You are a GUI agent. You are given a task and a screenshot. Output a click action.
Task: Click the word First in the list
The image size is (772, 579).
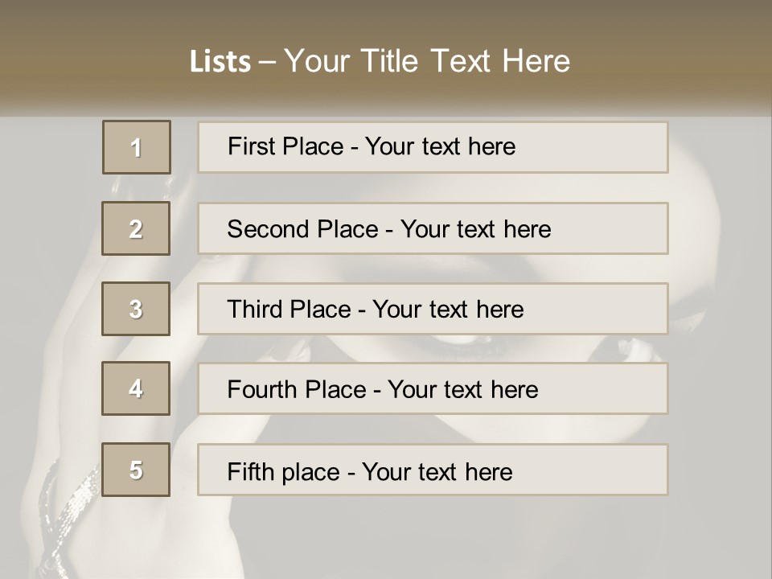[252, 146]
